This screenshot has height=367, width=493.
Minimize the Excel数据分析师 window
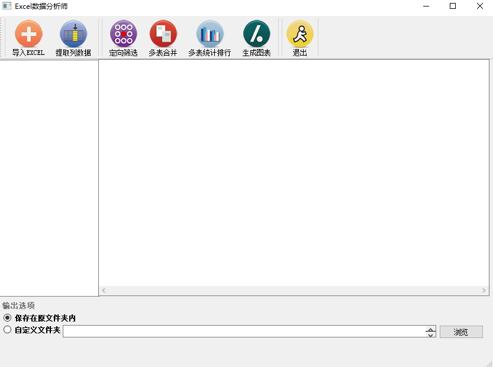tap(424, 7)
